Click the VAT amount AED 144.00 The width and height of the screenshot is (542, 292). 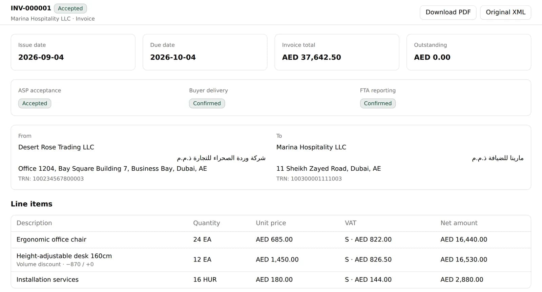pos(368,279)
